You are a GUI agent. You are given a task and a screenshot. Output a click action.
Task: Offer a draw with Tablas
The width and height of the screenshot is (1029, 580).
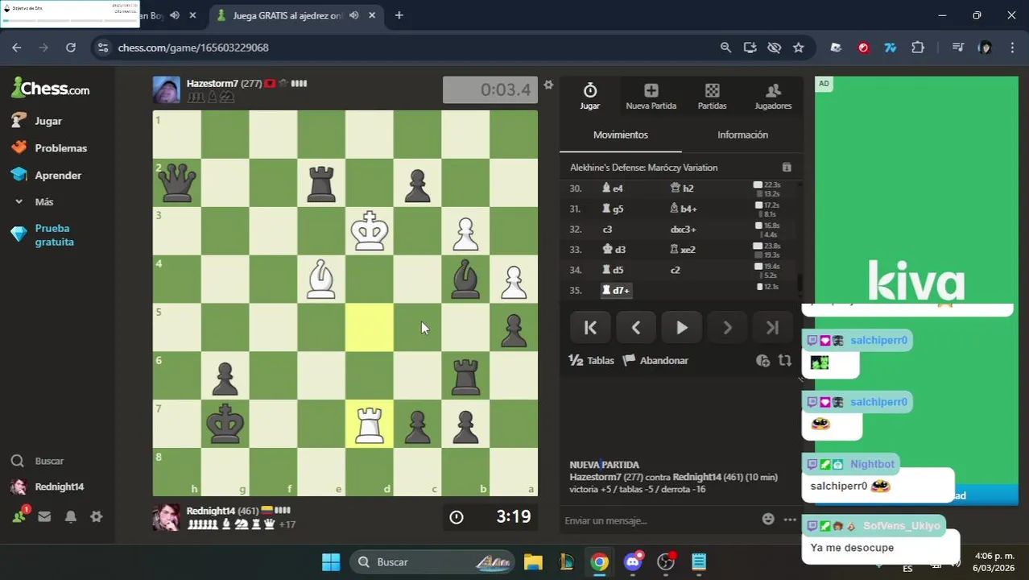(x=592, y=360)
